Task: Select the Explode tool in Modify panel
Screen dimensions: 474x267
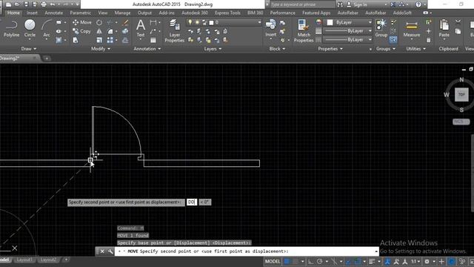Action: tap(125, 31)
